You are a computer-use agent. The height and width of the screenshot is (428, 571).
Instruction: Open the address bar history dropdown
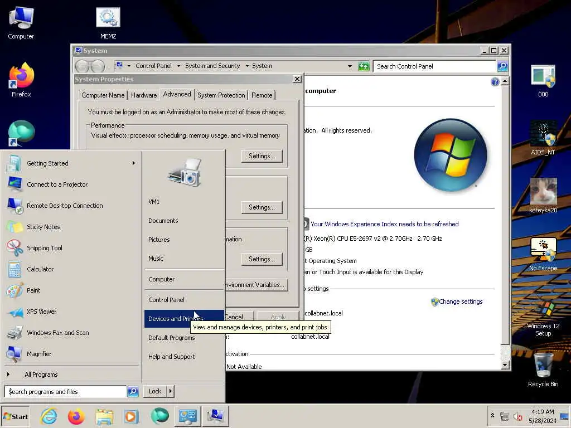pyautogui.click(x=350, y=66)
